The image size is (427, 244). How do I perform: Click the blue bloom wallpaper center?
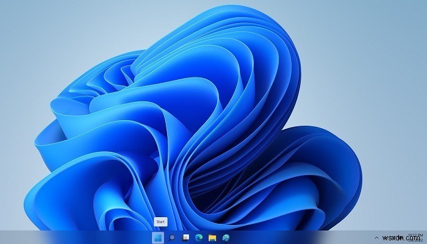click(x=190, y=123)
